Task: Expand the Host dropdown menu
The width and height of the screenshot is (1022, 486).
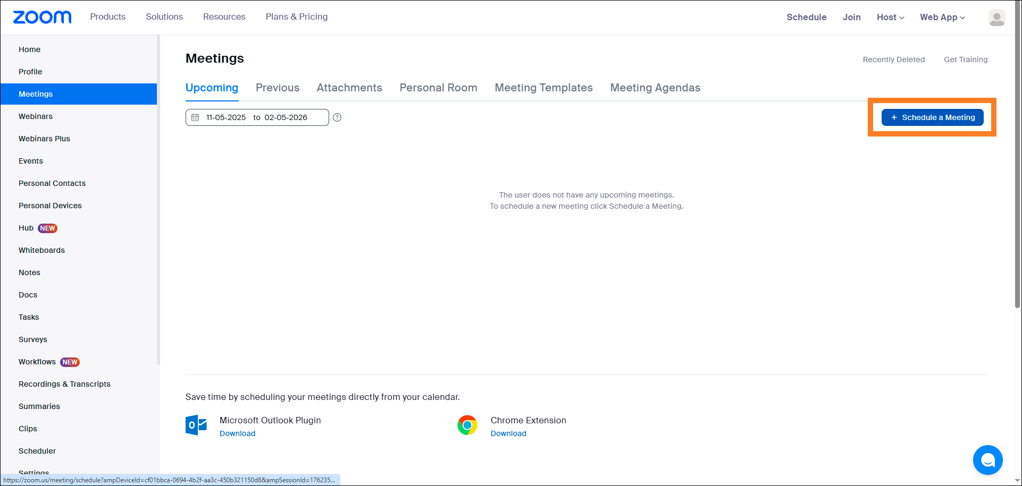Action: (890, 17)
